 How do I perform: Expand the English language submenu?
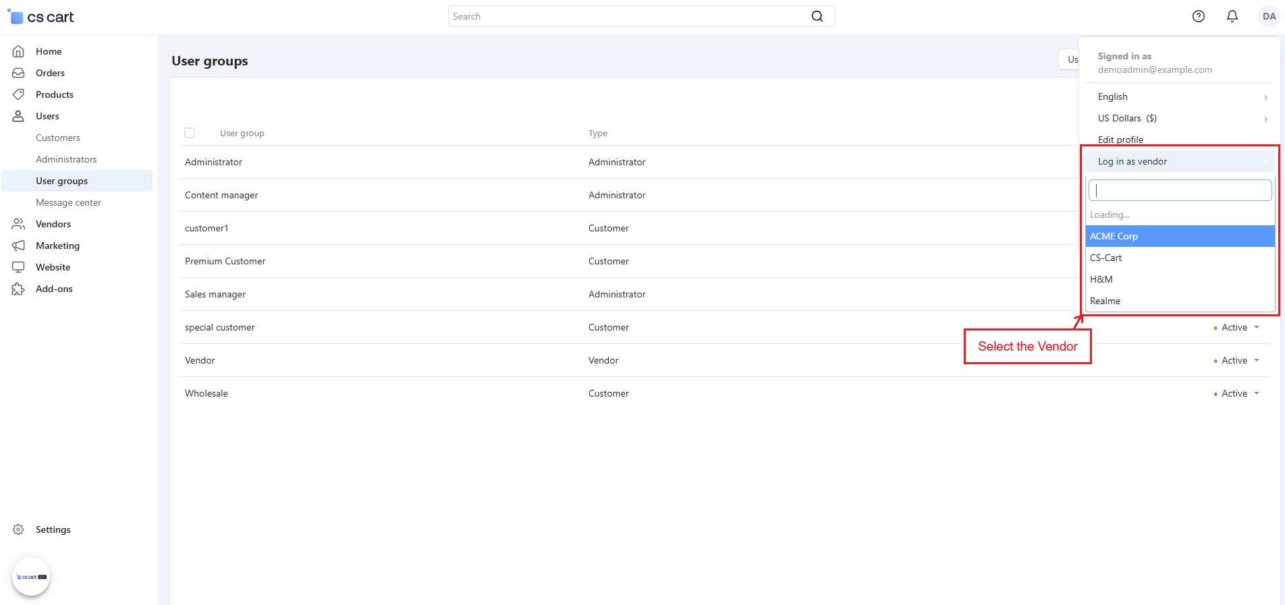(x=1180, y=96)
